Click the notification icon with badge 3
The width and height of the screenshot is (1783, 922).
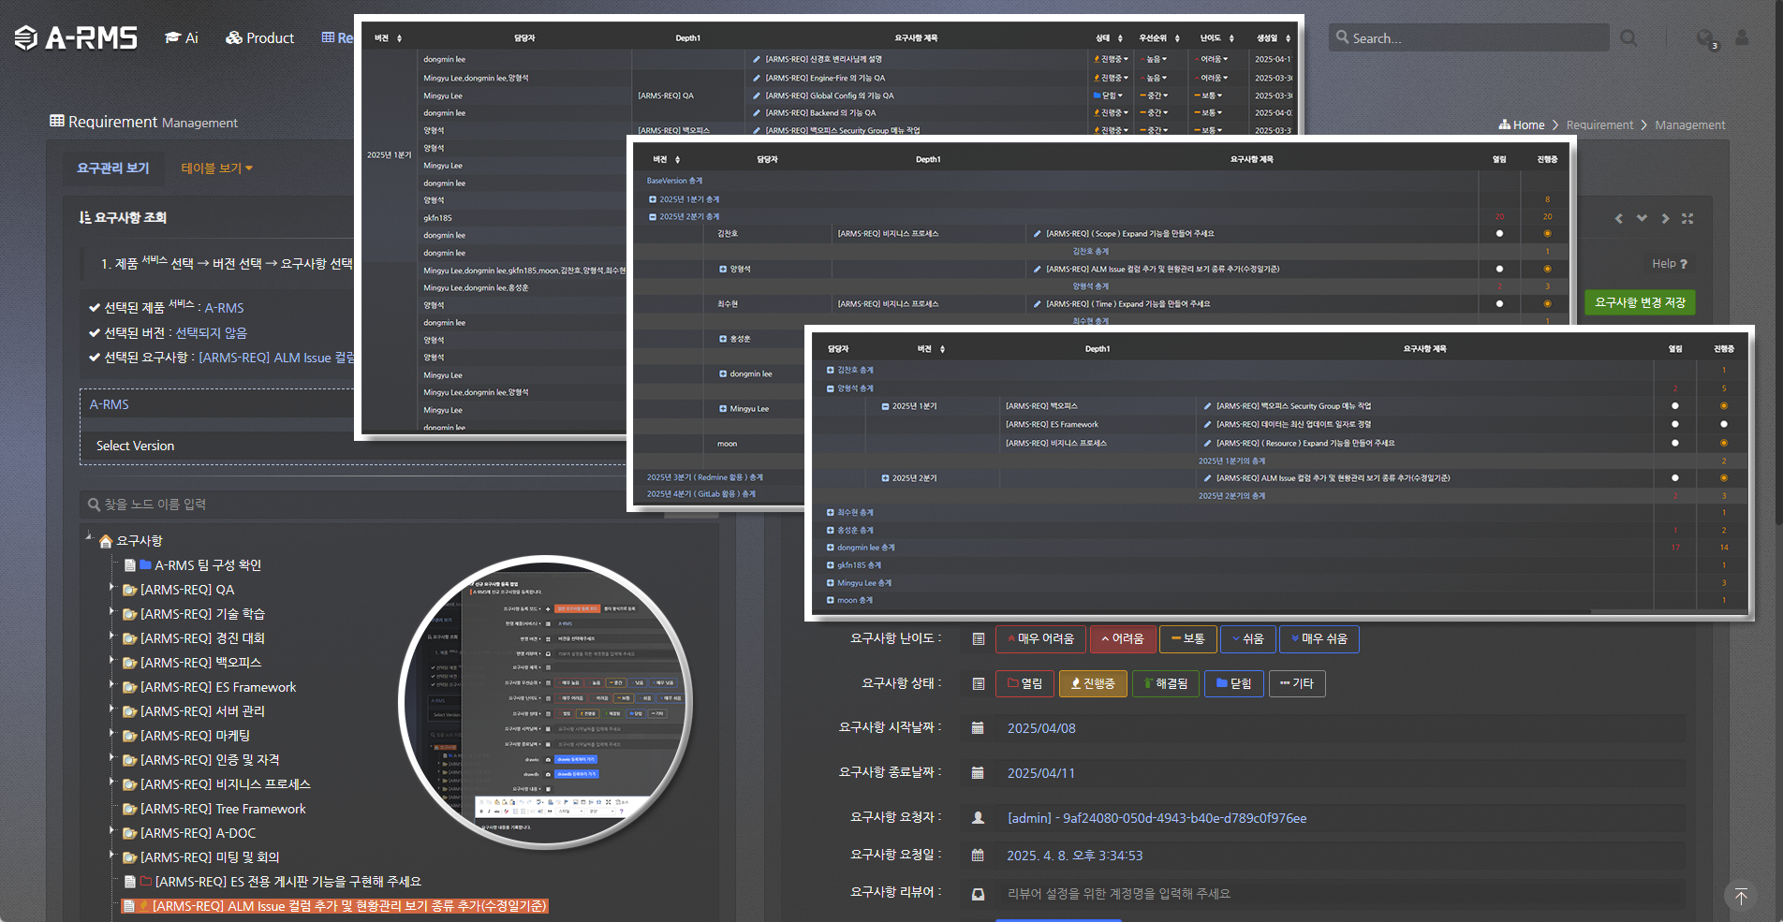point(1706,38)
